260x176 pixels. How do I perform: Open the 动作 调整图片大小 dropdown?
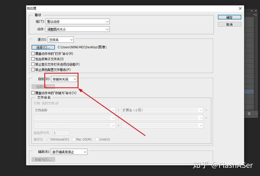click(x=78, y=29)
